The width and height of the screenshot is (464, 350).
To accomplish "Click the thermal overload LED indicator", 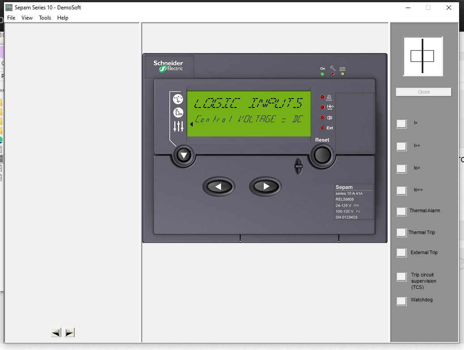I will tap(323, 117).
